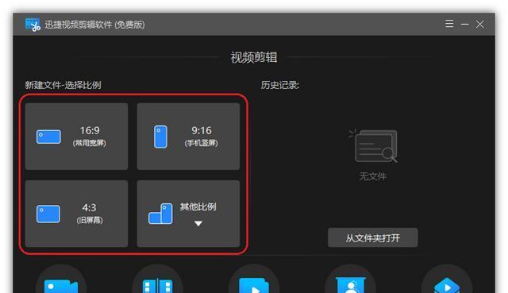508x293 pixels.
Task: Open the hamburger menu in title bar
Action: coord(449,24)
